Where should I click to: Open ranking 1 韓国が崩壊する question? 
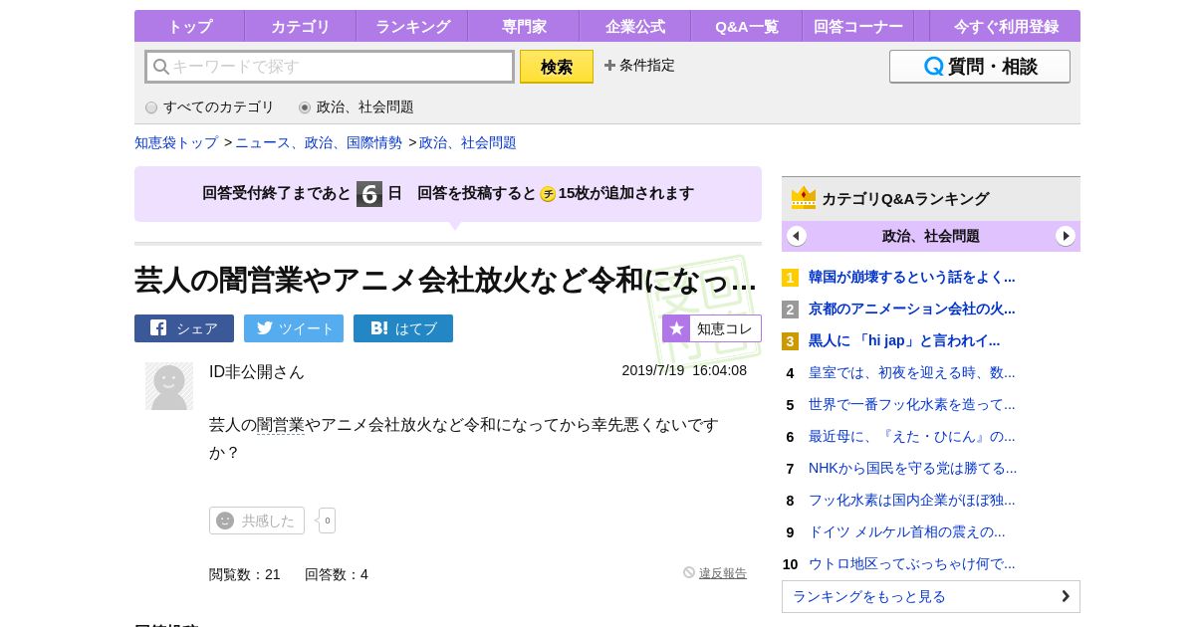pyautogui.click(x=912, y=277)
